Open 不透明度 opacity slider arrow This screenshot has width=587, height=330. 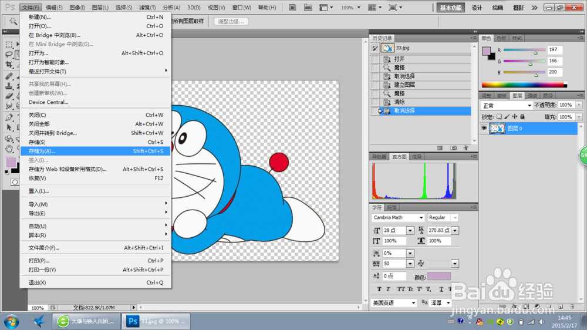(x=579, y=105)
